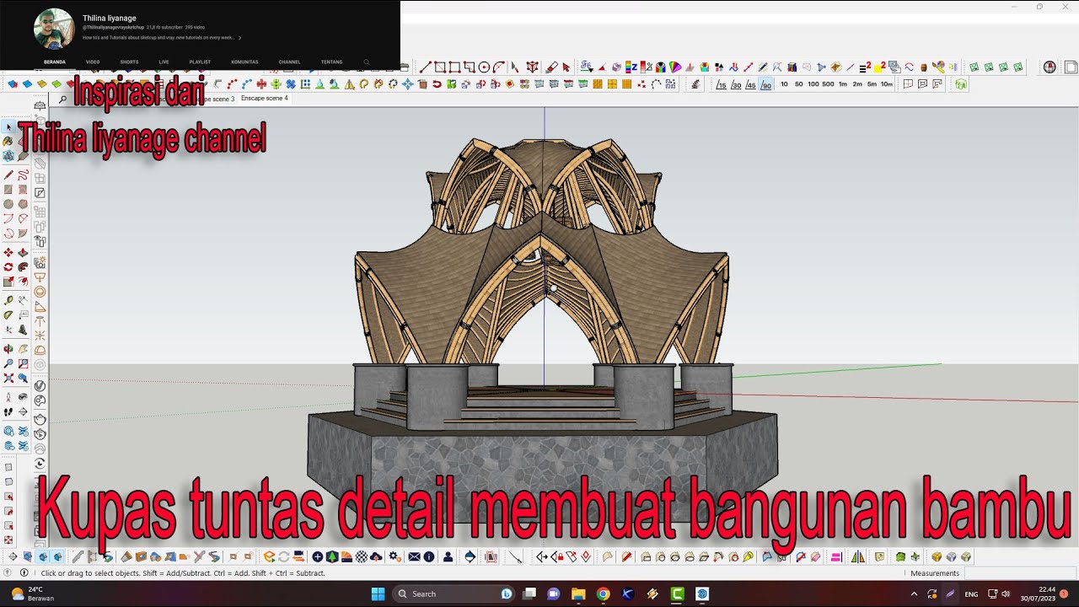Enable the 10m step increment button

tap(886, 84)
